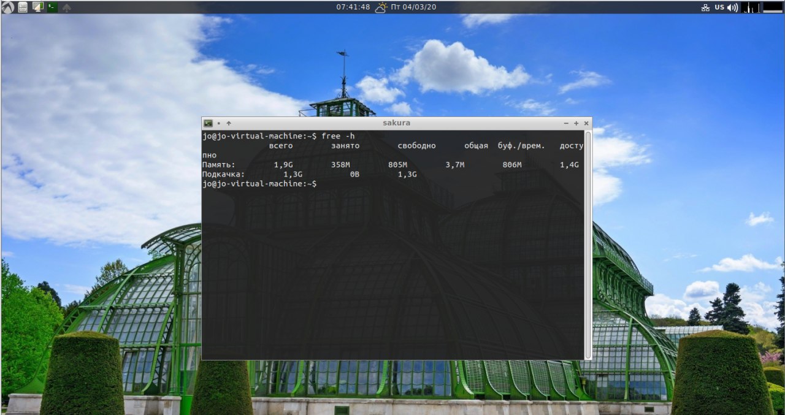
Task: Close the sakura terminal window
Action: (586, 123)
